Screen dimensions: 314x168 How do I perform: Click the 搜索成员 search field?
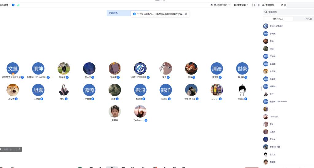pyautogui.click(x=288, y=12)
